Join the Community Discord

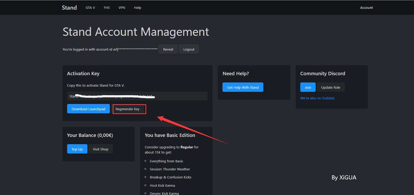click(x=308, y=87)
